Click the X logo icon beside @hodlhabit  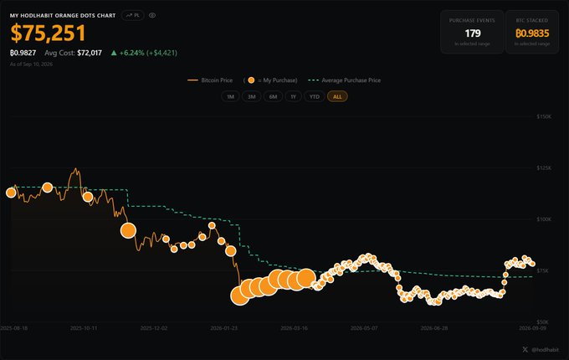pos(525,349)
